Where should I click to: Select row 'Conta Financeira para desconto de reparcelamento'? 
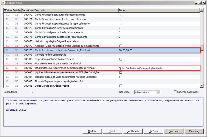pyautogui.click(x=101, y=24)
